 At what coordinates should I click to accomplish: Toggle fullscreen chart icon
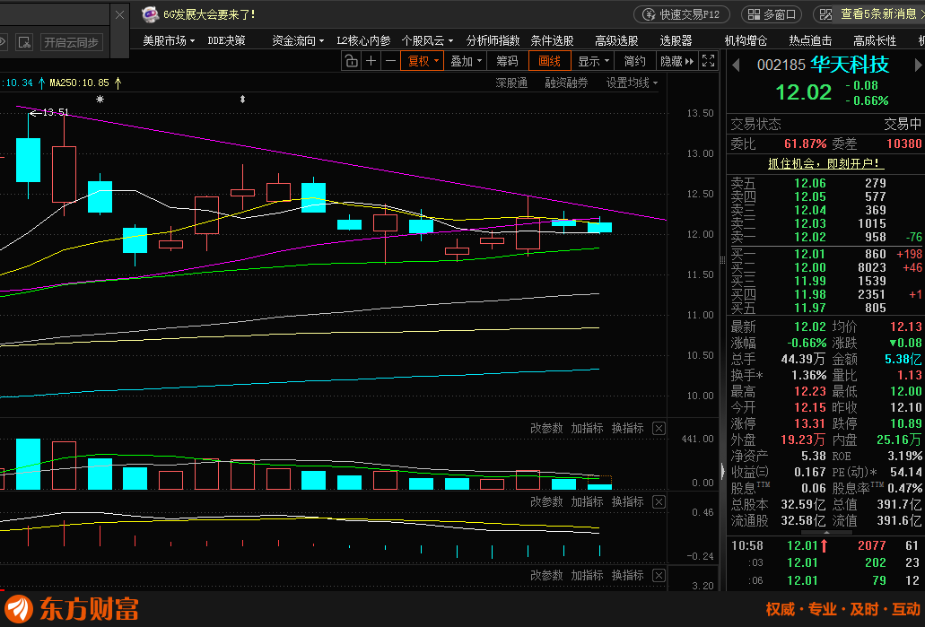click(709, 61)
